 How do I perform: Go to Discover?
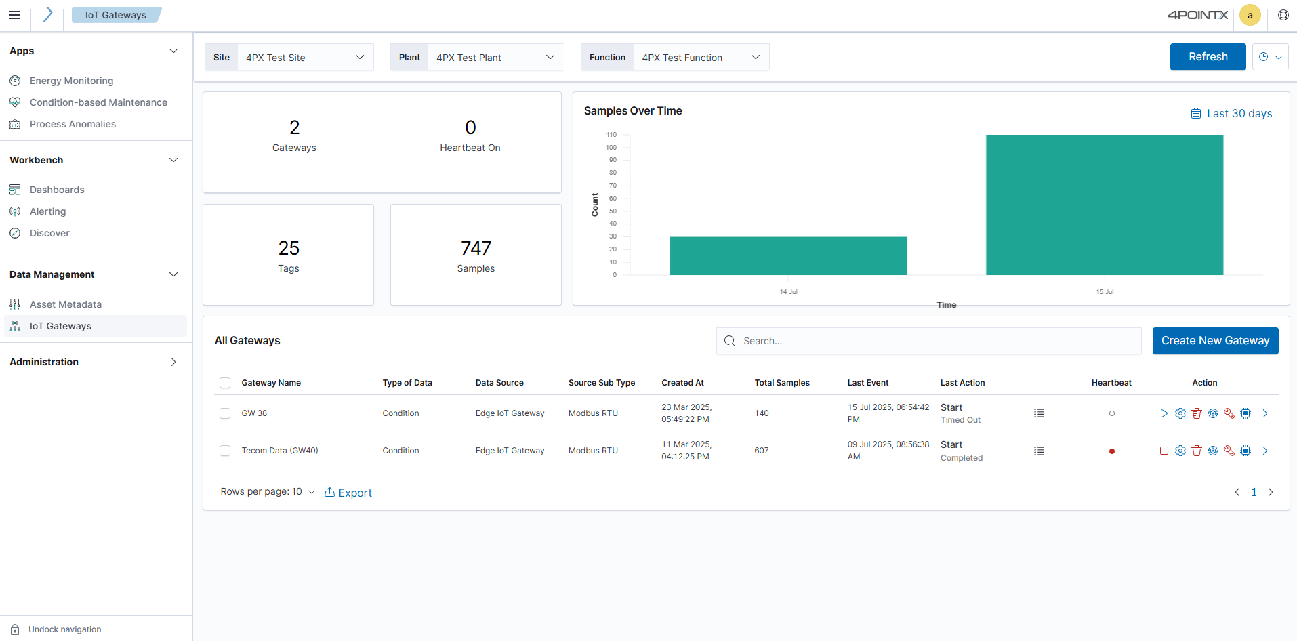[x=49, y=233]
